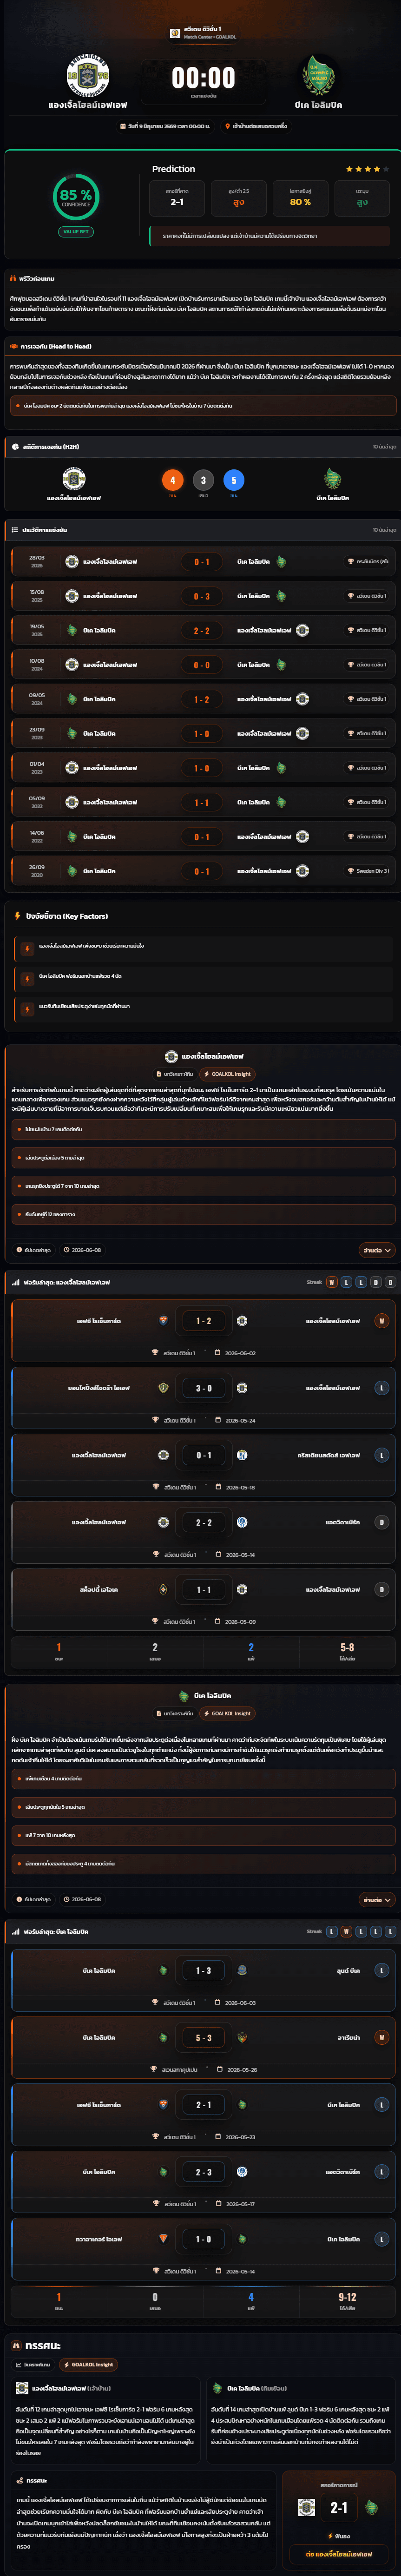Select the GOALXOL Insight tab in Ängelholms section
Viewport: 401px width, 2576px height.
coord(228,1073)
